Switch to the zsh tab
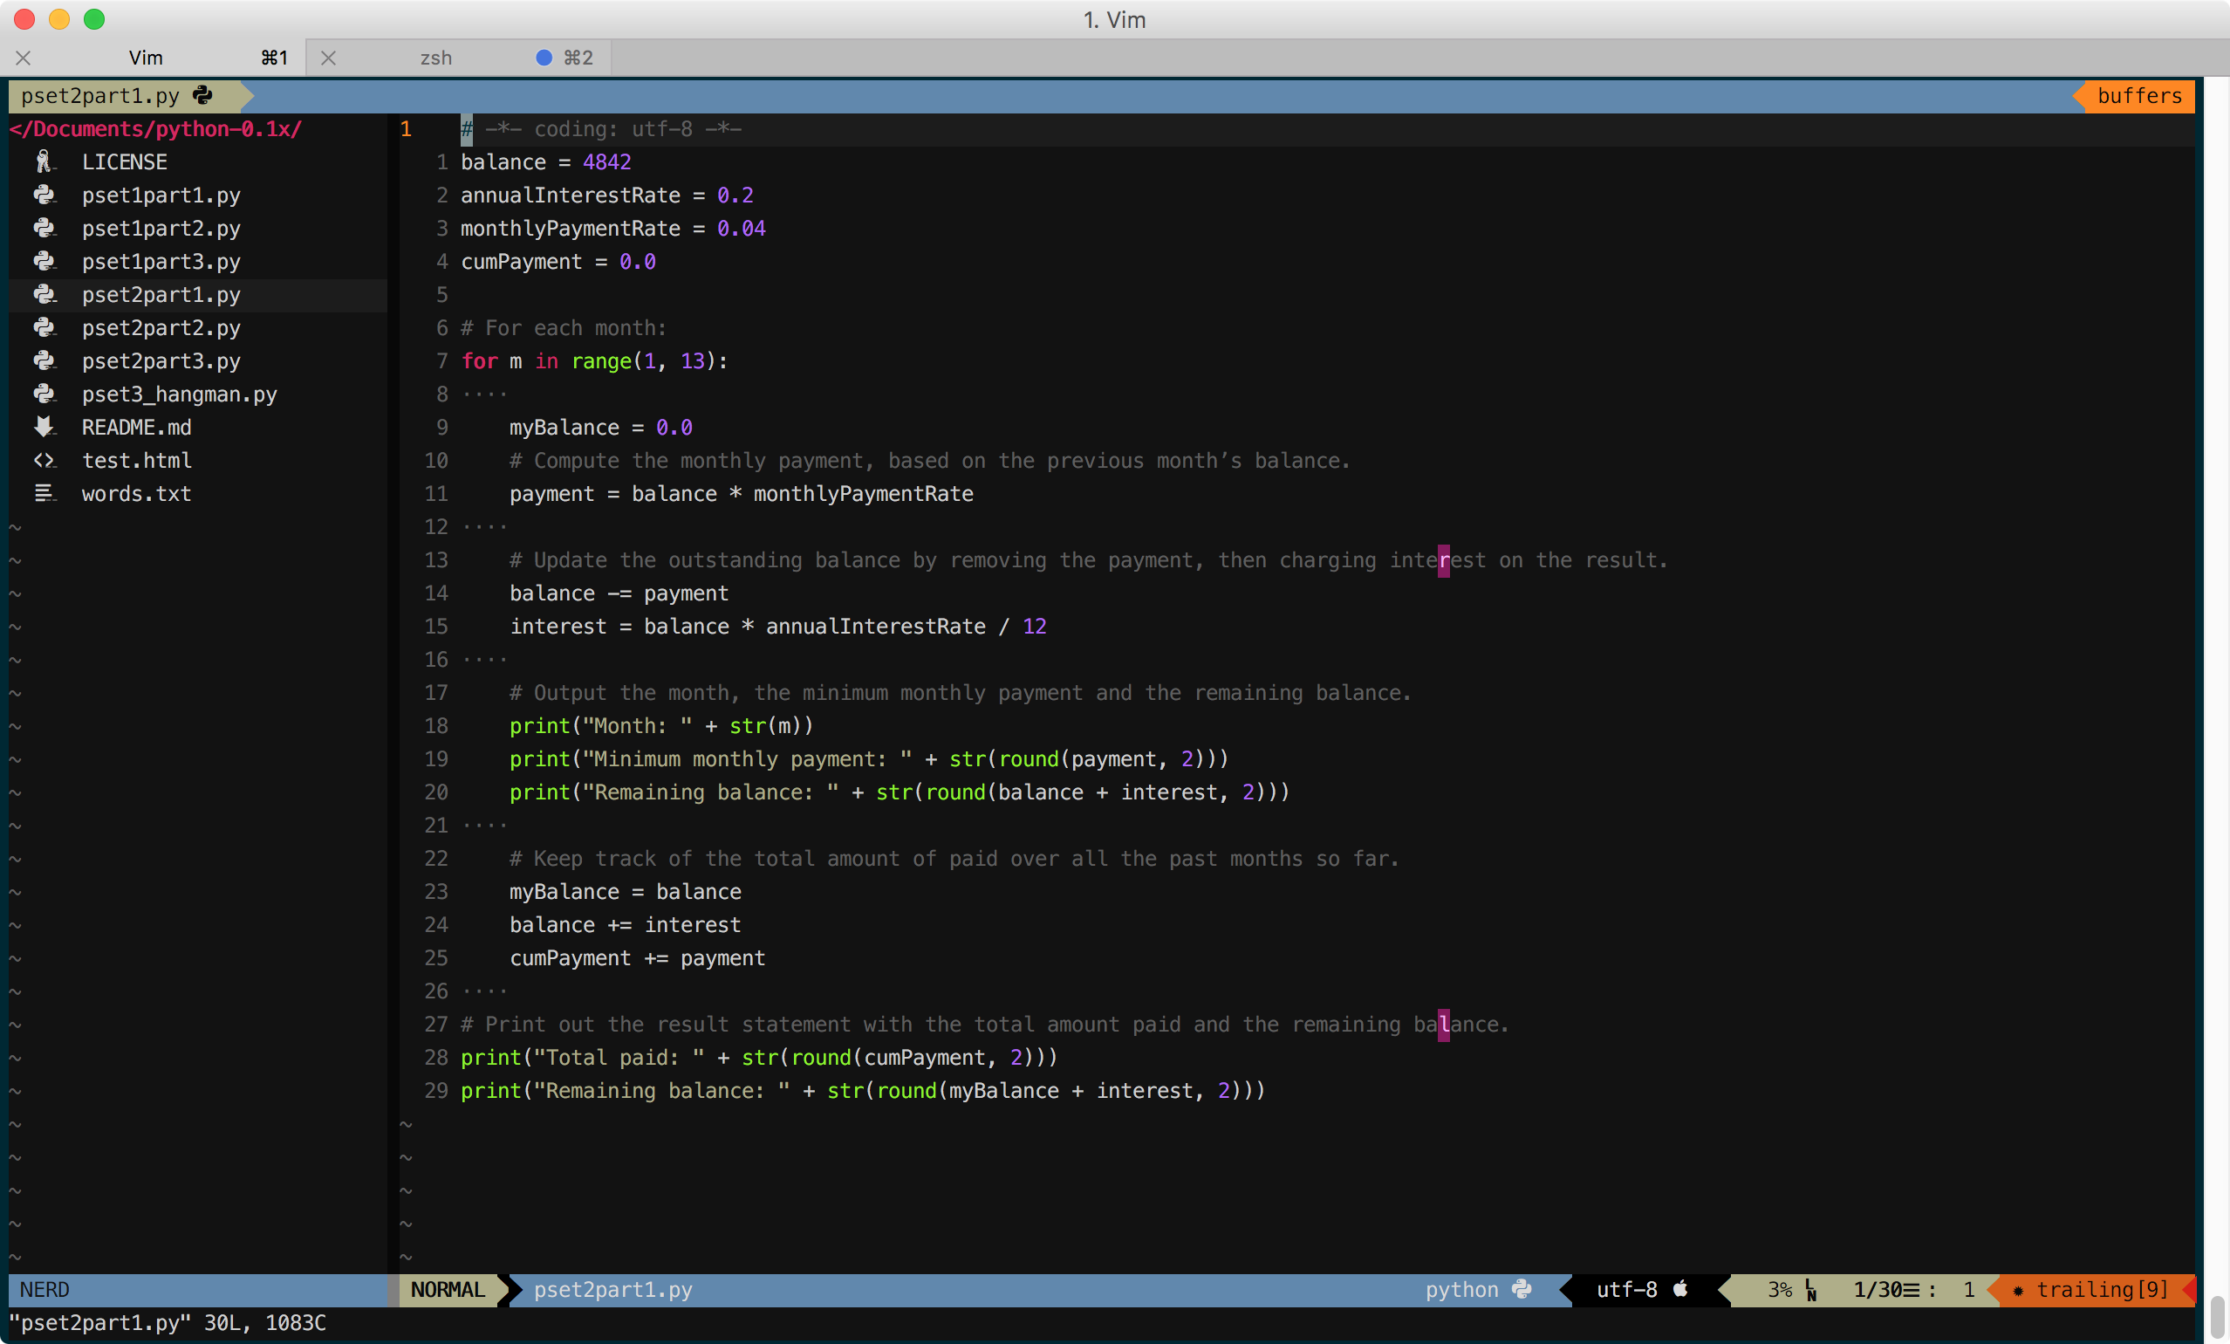The height and width of the screenshot is (1344, 2230). pyautogui.click(x=435, y=58)
